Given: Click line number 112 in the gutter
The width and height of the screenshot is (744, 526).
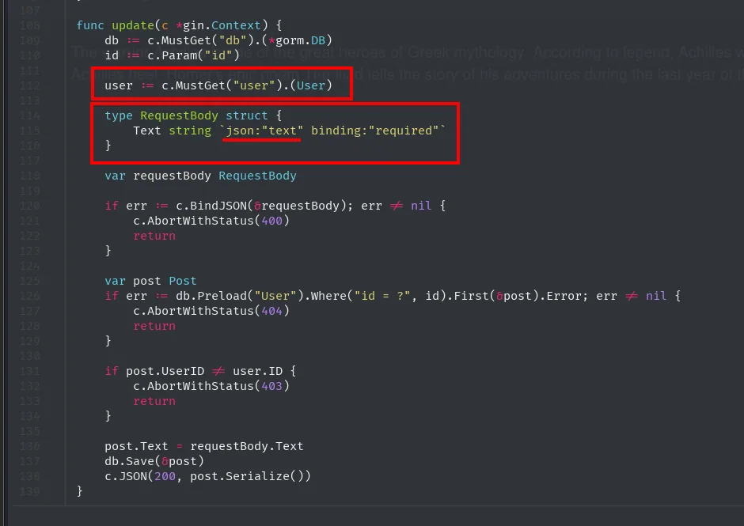Looking at the screenshot, I should click(x=29, y=85).
